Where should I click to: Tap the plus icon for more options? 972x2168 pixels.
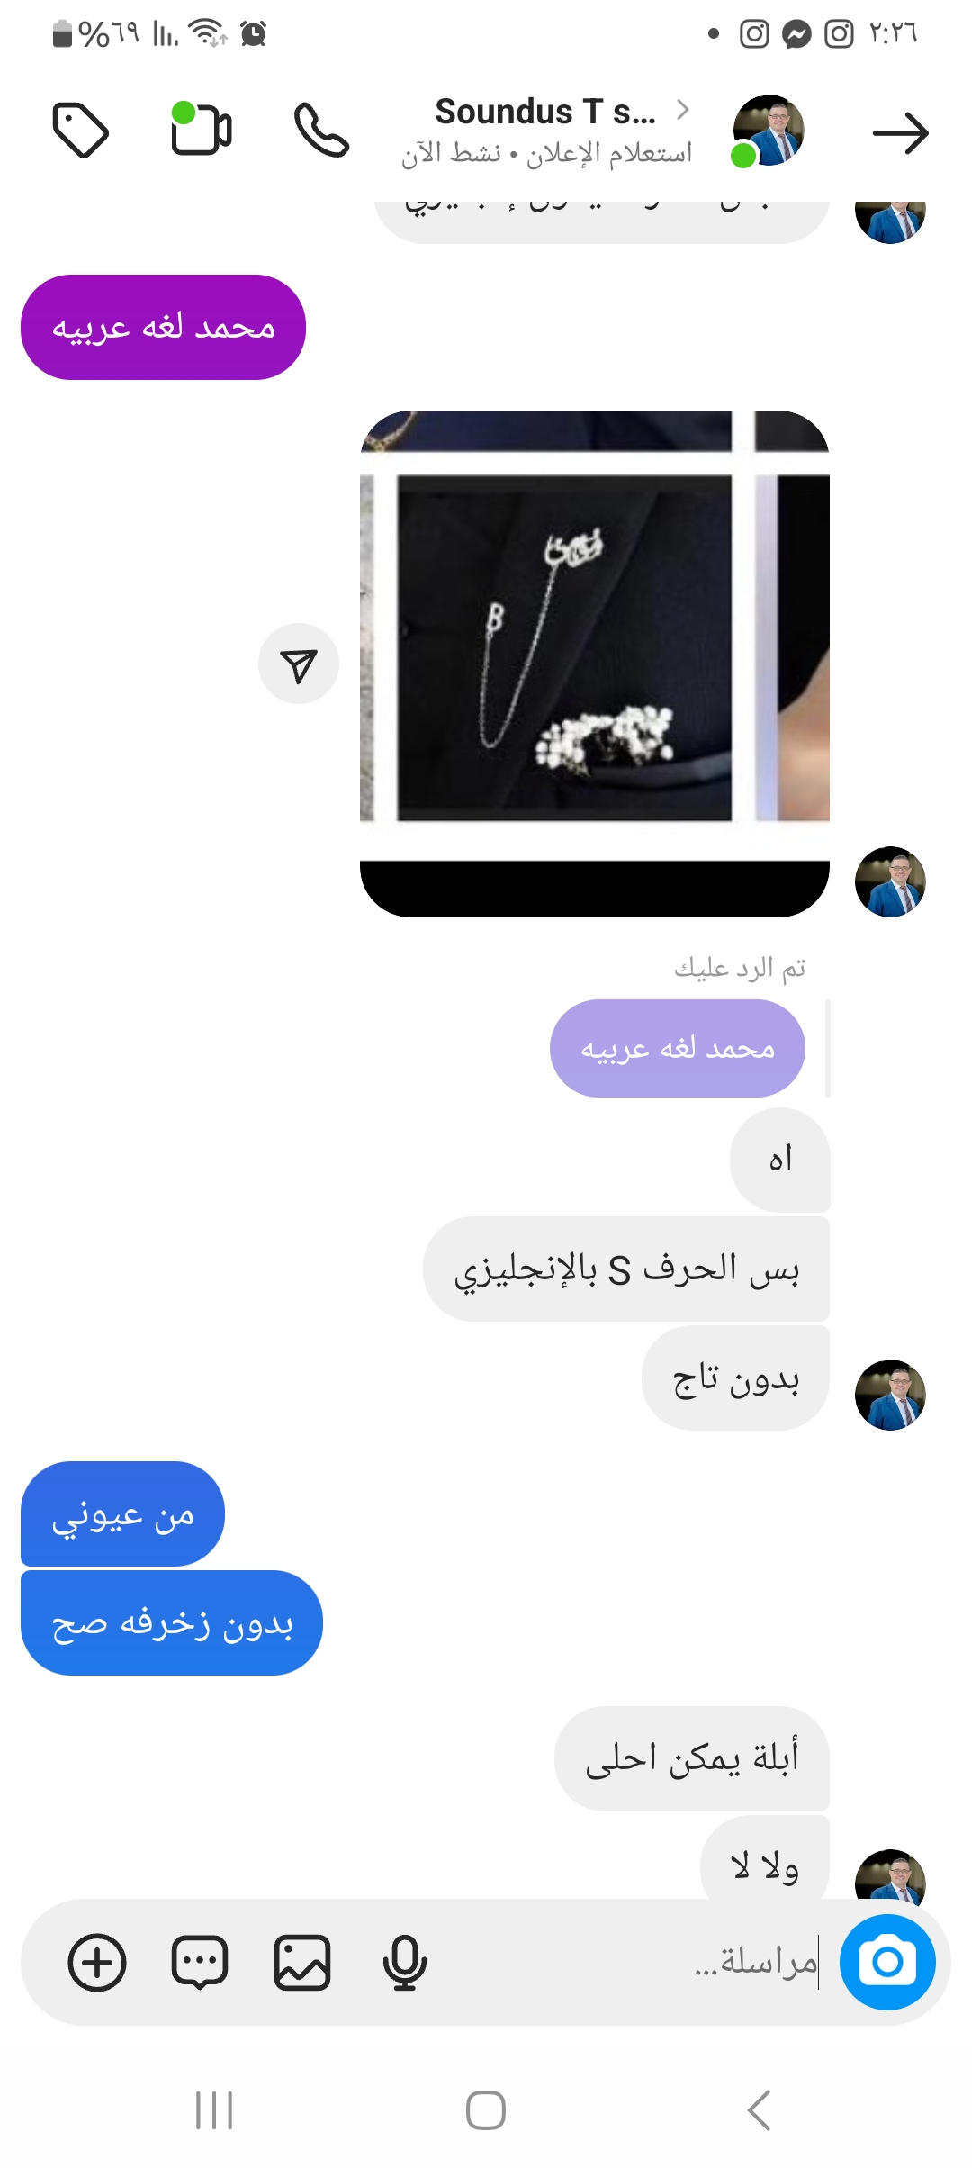pyautogui.click(x=97, y=1963)
